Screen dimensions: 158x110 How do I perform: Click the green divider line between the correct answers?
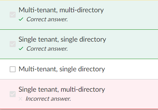click(x=79, y=29)
